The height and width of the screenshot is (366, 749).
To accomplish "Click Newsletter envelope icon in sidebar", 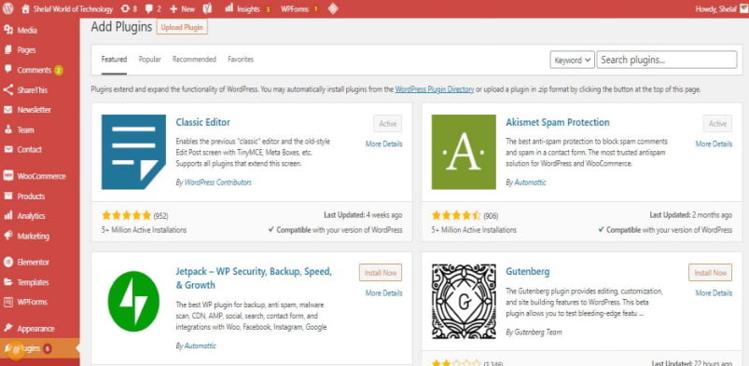I will [8, 109].
